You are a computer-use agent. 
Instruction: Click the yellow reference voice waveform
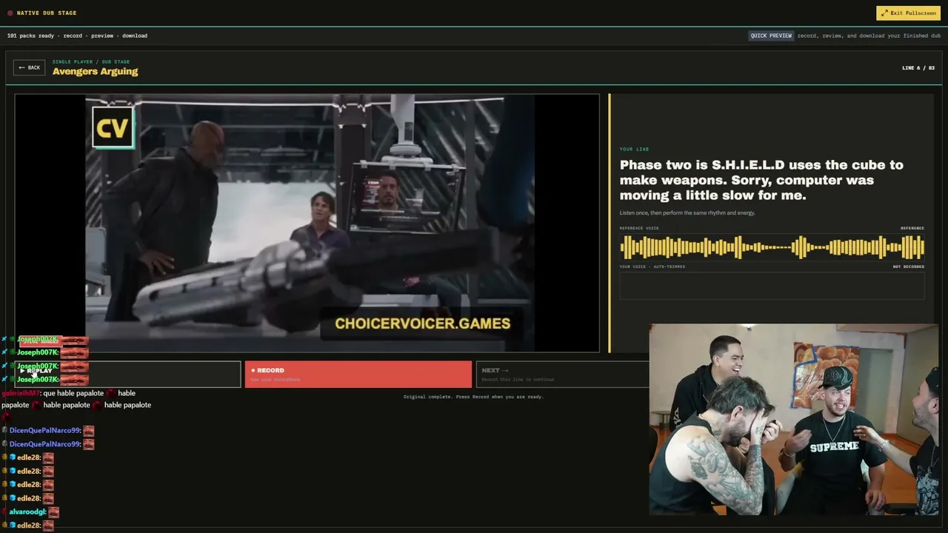click(x=772, y=247)
